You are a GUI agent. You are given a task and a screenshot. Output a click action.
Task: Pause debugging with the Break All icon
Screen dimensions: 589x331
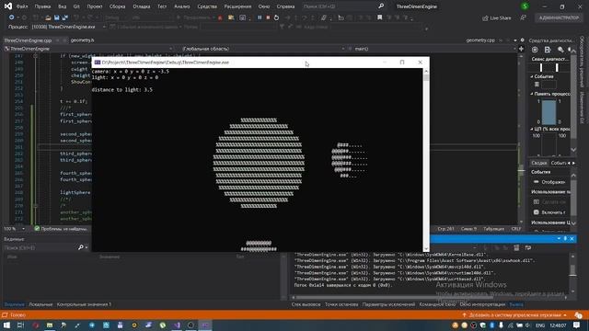(x=260, y=17)
